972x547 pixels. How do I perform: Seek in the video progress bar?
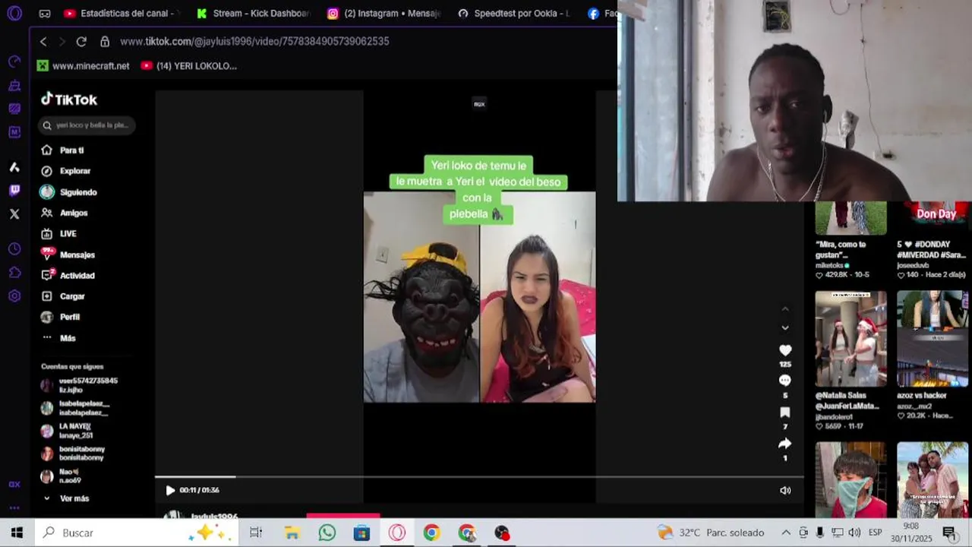tap(478, 477)
